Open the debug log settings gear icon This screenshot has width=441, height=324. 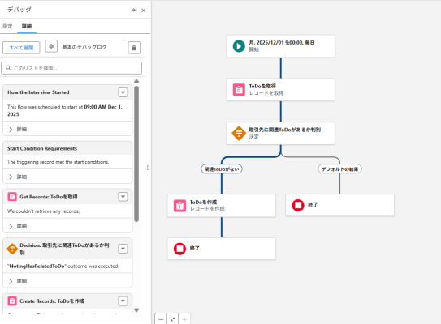click(x=51, y=46)
